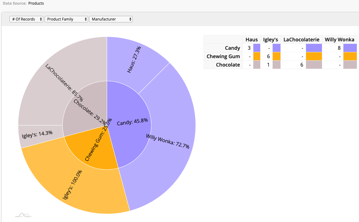Screen dimensions: 359x222
Task: Click the Chocolate Igley's value 1
Action: coord(268,65)
